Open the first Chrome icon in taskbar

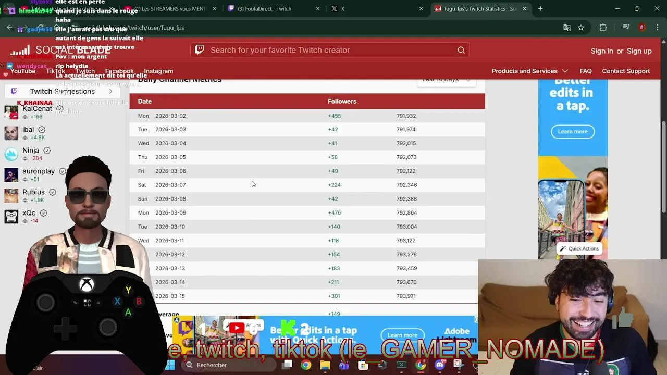[x=306, y=365]
